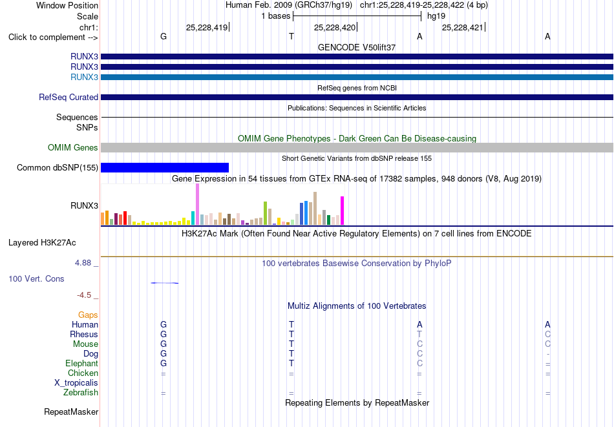Viewport: 614px width, 427px height.
Task: Select the Chicken species label
Action: tap(83, 373)
